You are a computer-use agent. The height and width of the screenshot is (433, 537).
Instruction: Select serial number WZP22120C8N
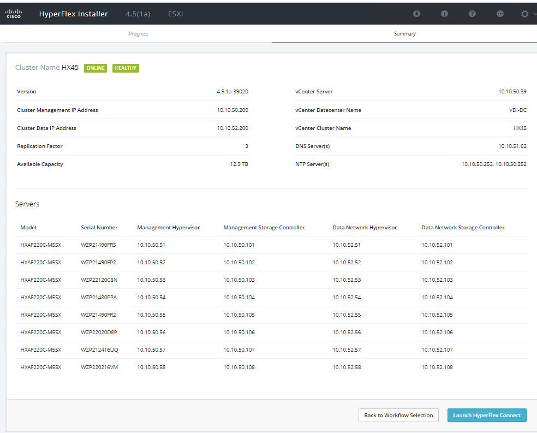click(x=99, y=280)
